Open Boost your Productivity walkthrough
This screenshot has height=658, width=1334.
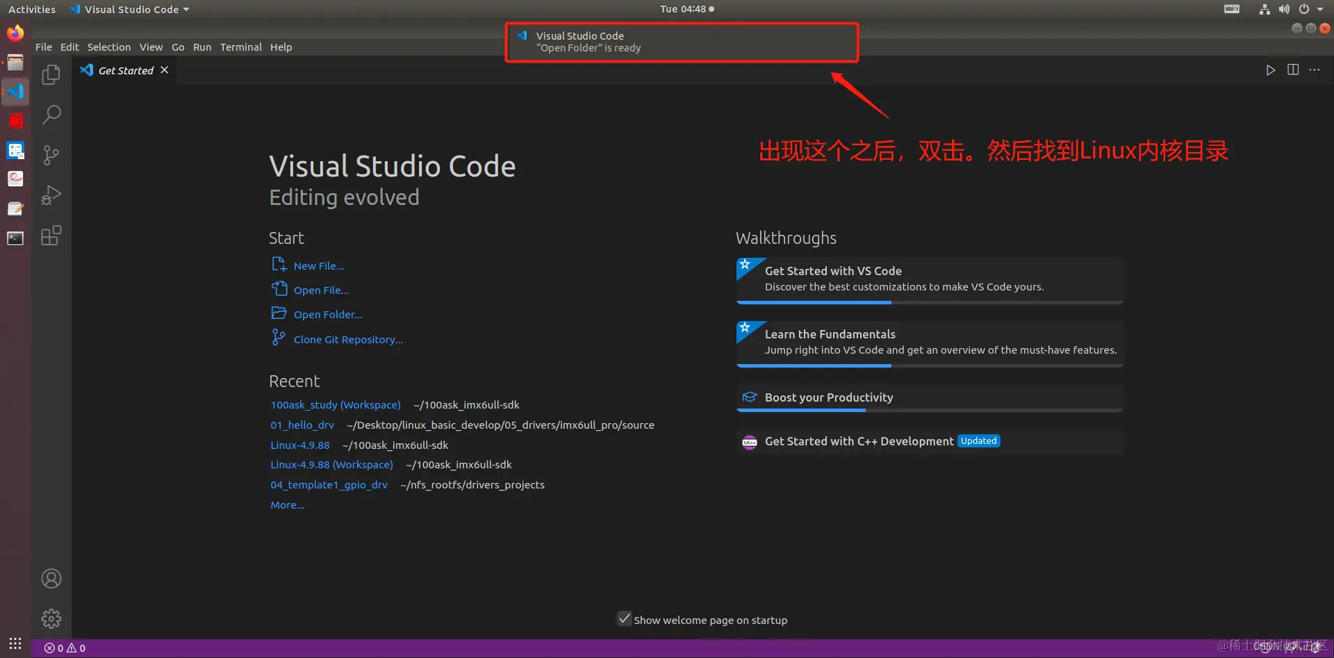pos(930,398)
